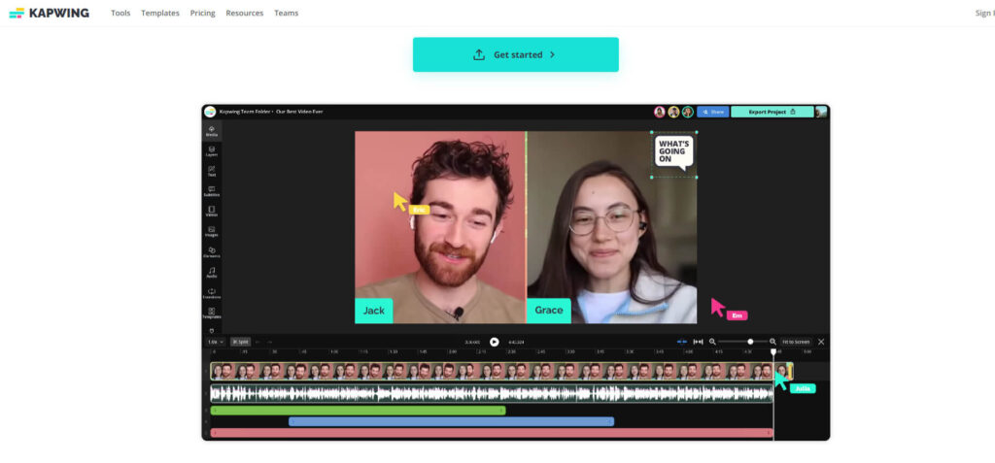Screen dimensions: 995x463
Task: Click the chevron arrow on Get started
Action: pyautogui.click(x=552, y=54)
